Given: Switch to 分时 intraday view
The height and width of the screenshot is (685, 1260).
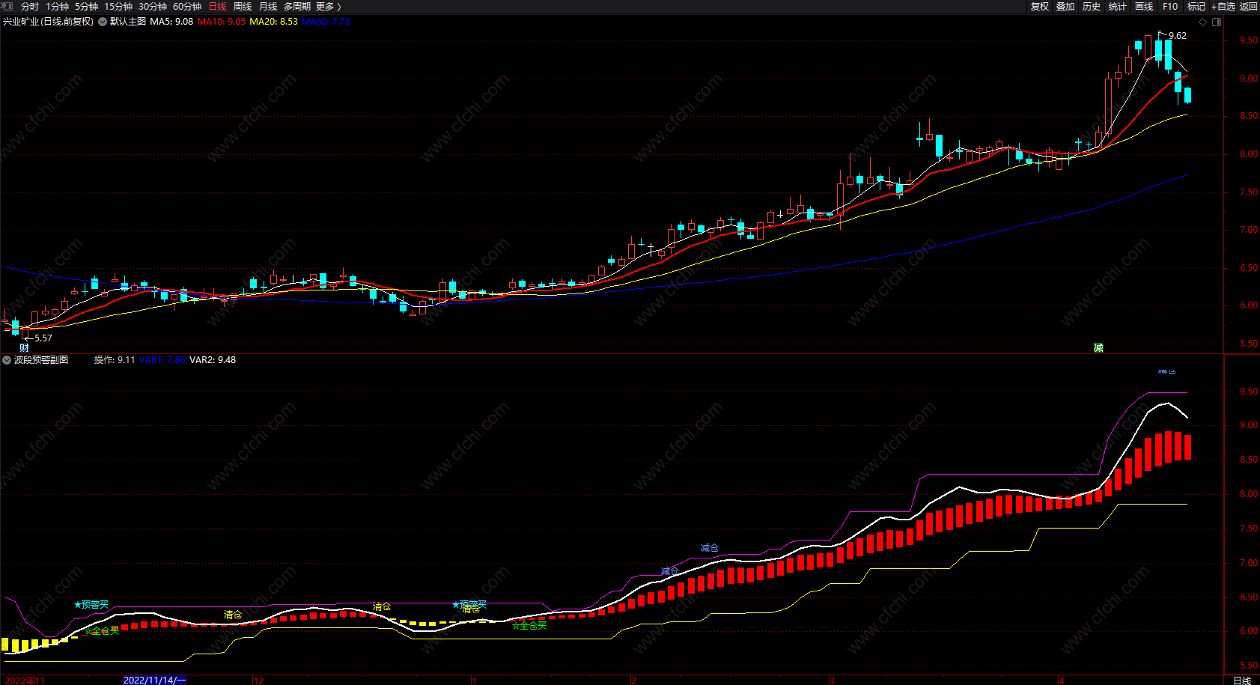Looking at the screenshot, I should click(30, 6).
